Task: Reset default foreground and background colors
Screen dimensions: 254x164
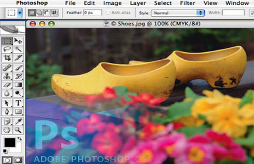Action: point(5,151)
